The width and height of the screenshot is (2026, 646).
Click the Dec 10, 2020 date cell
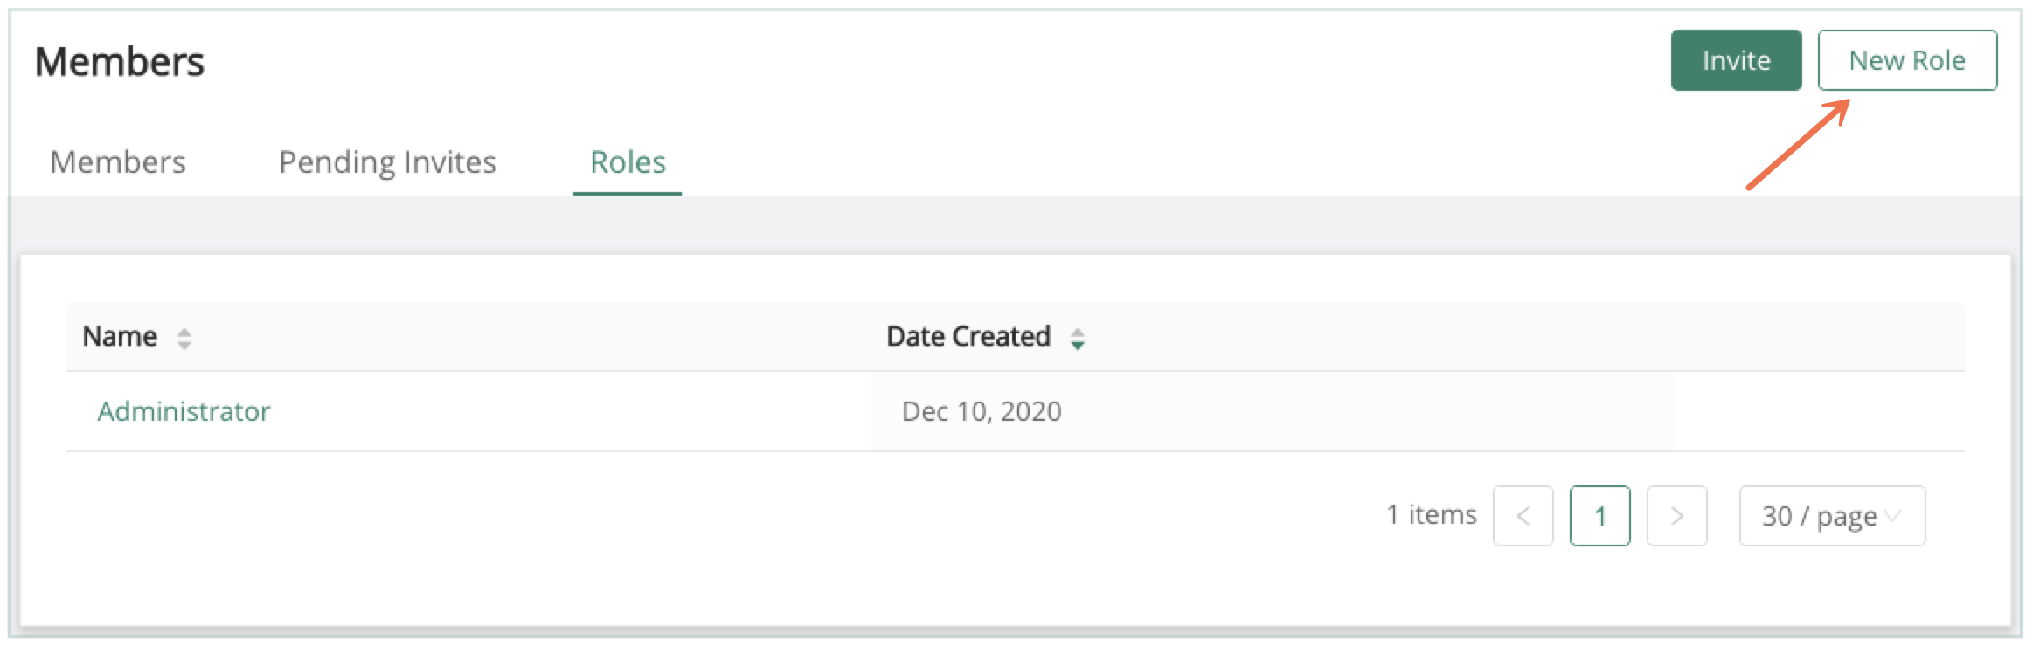pyautogui.click(x=982, y=411)
